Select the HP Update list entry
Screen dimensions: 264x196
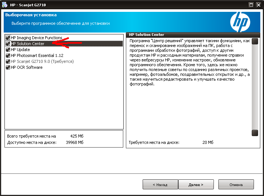[20, 50]
